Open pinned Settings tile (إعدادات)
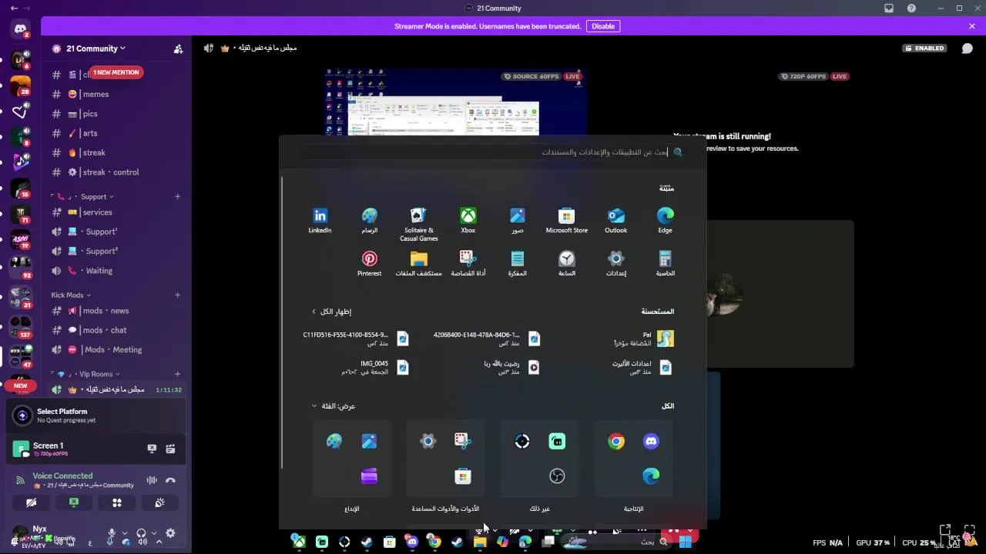 [615, 263]
